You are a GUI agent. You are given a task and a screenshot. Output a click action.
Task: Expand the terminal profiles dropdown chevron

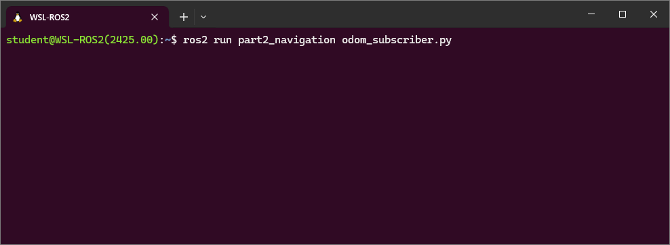click(x=203, y=17)
